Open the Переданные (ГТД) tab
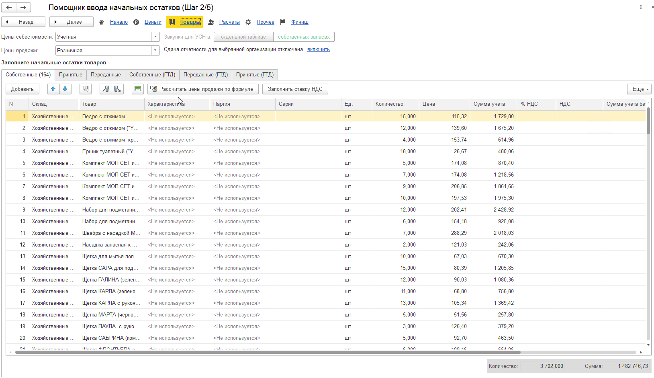This screenshot has width=654, height=378. pyautogui.click(x=206, y=75)
